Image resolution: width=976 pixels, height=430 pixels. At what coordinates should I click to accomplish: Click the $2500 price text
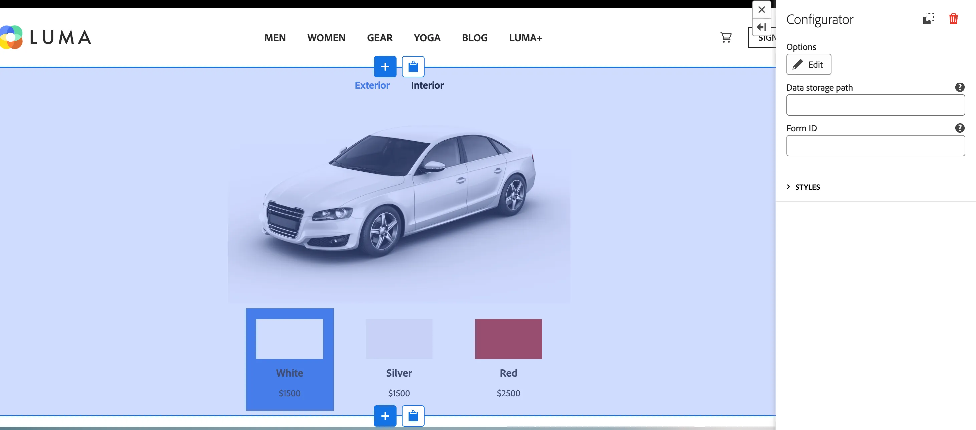pyautogui.click(x=508, y=393)
